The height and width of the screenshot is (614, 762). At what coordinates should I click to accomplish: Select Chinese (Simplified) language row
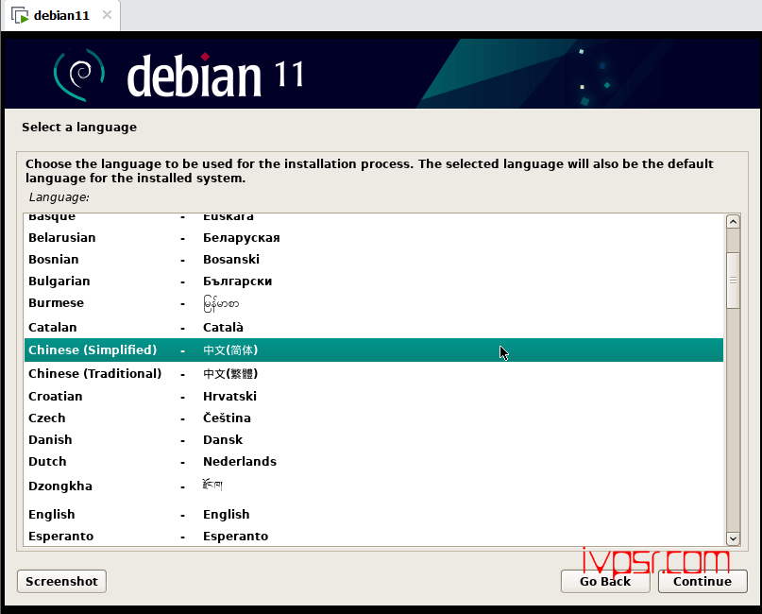pos(374,350)
